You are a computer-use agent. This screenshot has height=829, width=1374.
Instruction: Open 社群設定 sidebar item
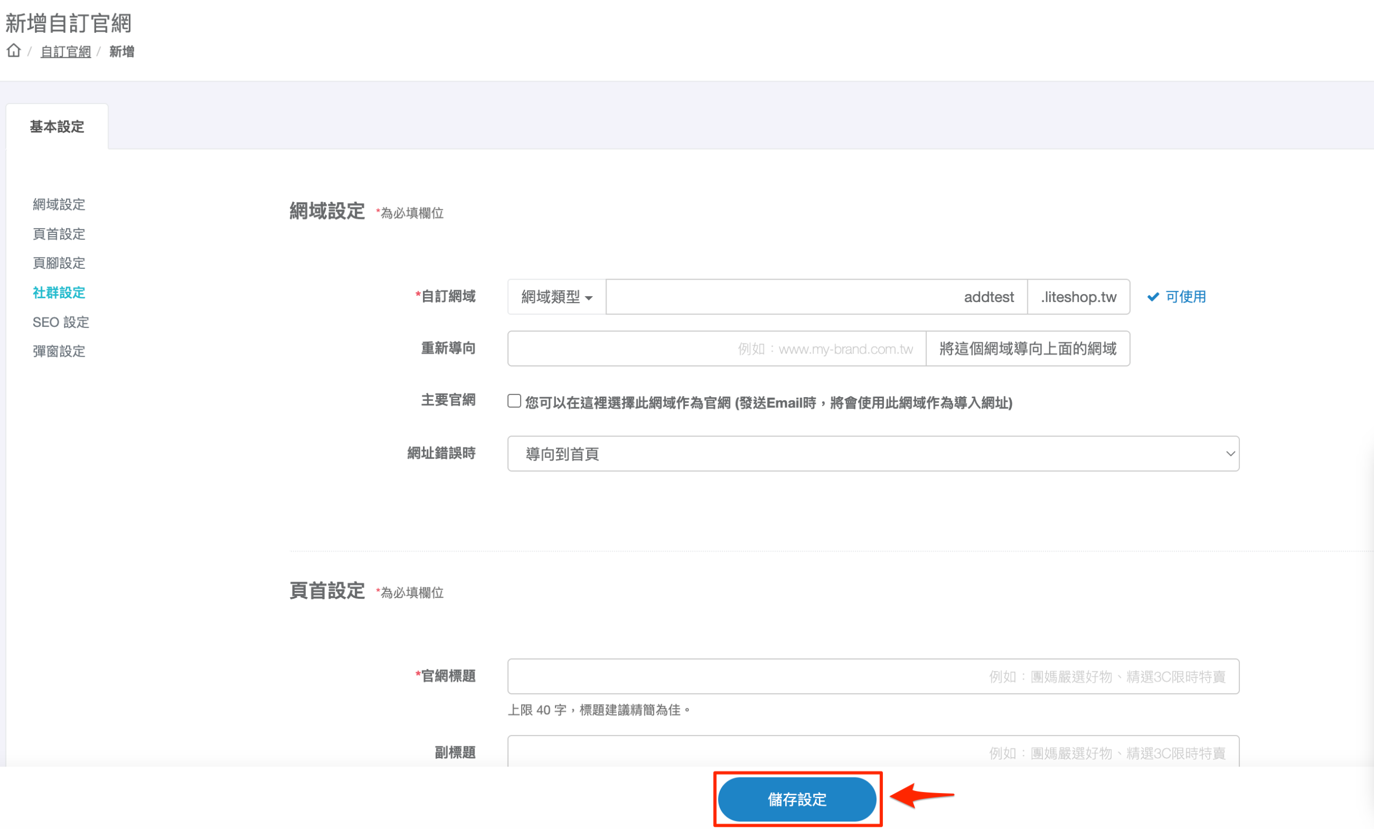point(59,292)
